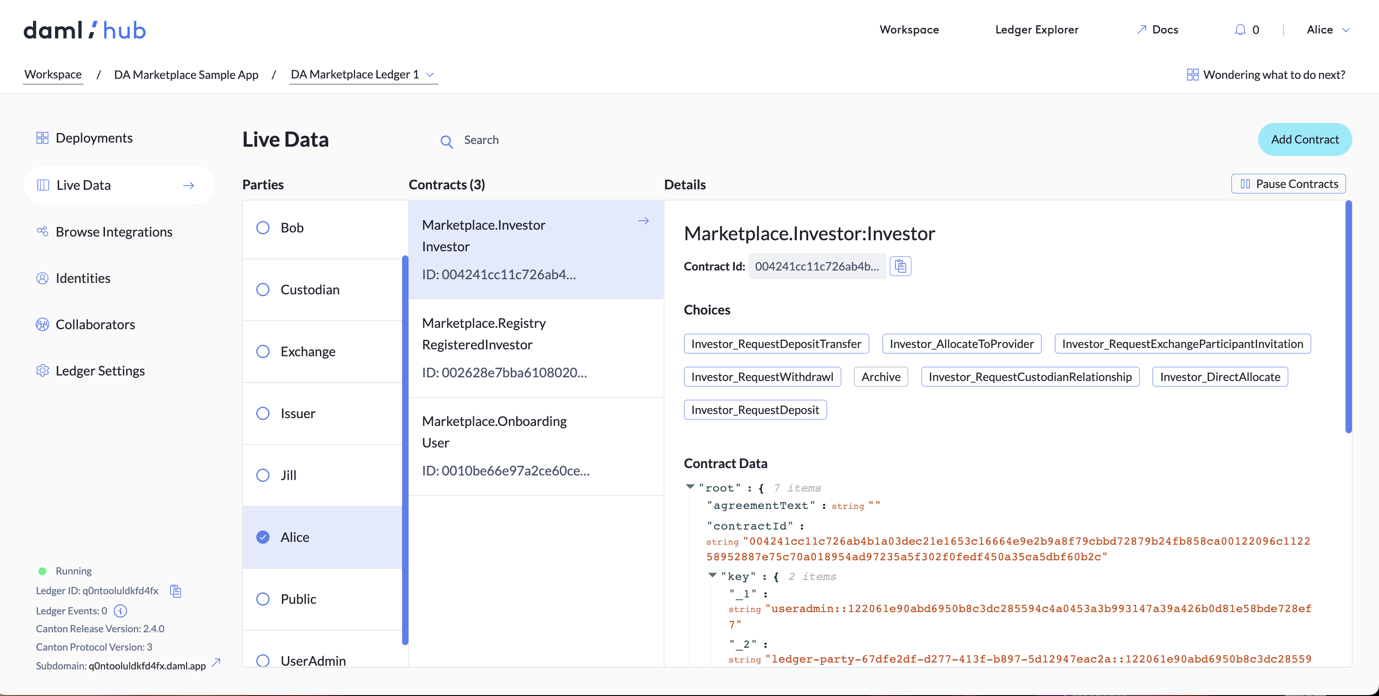Go to Browse Integrations in the sidebar
The width and height of the screenshot is (1379, 696).
pyautogui.click(x=114, y=232)
